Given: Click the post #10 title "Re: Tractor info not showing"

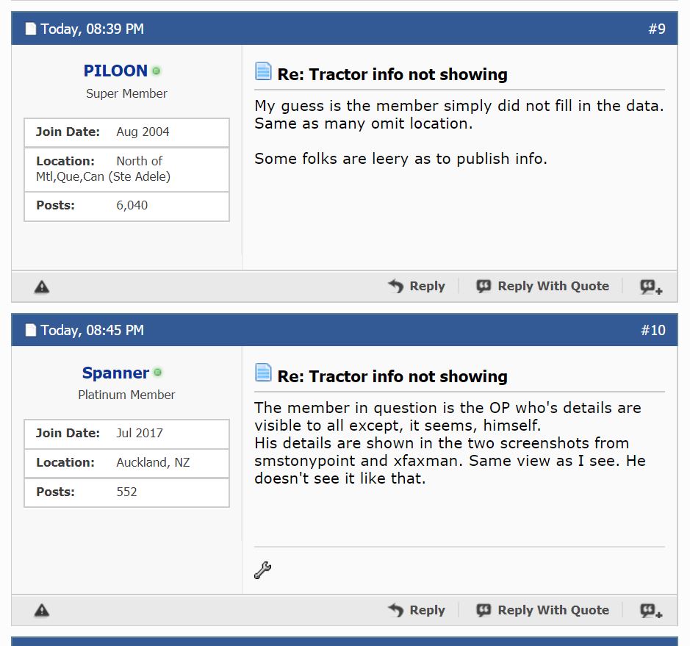Looking at the screenshot, I should point(392,377).
